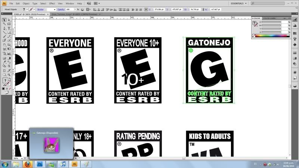Image resolution: width=299 pixels, height=168 pixels.
Task: Select the Slice tool
Action: [9, 71]
